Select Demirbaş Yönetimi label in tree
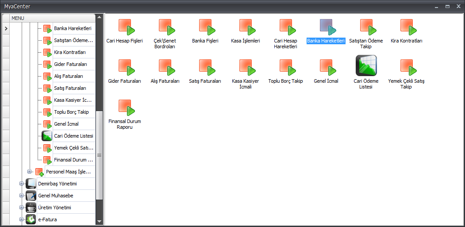465x227 pixels. (58, 184)
